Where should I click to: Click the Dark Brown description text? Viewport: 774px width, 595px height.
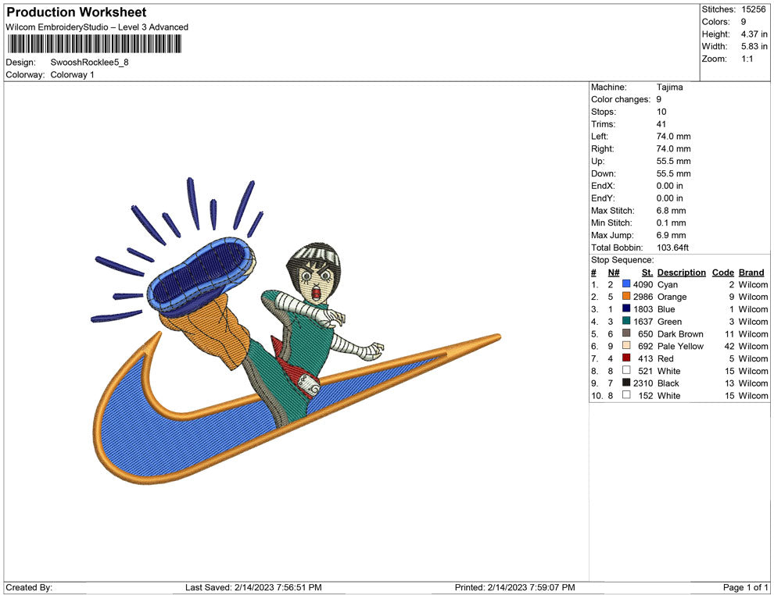(x=680, y=333)
